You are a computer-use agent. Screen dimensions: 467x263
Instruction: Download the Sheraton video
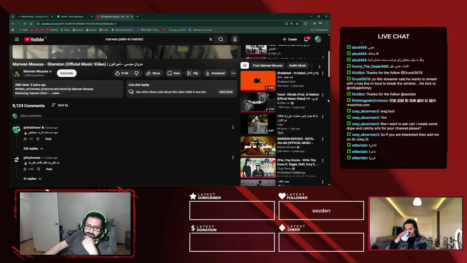click(215, 73)
